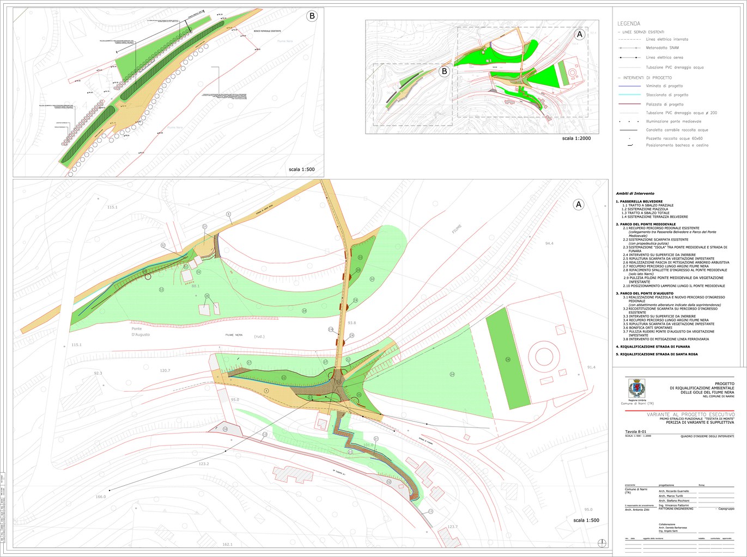Click elevation value '94.4' on the plan
This screenshot has height=557, width=747.
point(549,244)
